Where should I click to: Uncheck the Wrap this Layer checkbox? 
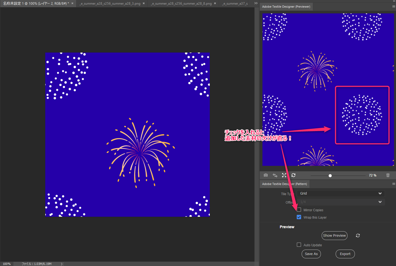299,217
